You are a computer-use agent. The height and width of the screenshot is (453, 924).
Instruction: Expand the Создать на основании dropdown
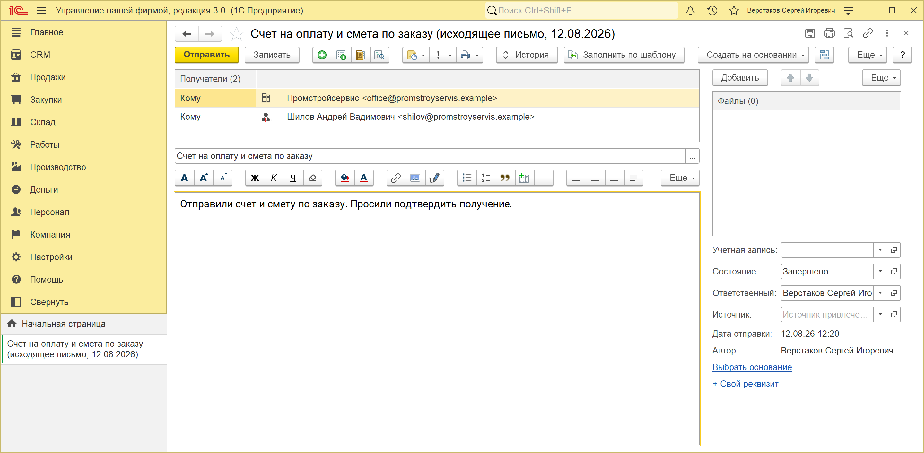coord(753,55)
